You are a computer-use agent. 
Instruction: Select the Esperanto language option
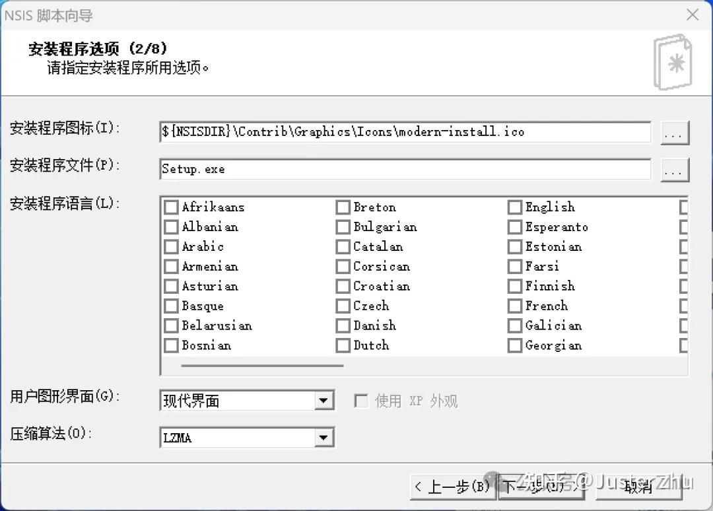click(x=515, y=226)
